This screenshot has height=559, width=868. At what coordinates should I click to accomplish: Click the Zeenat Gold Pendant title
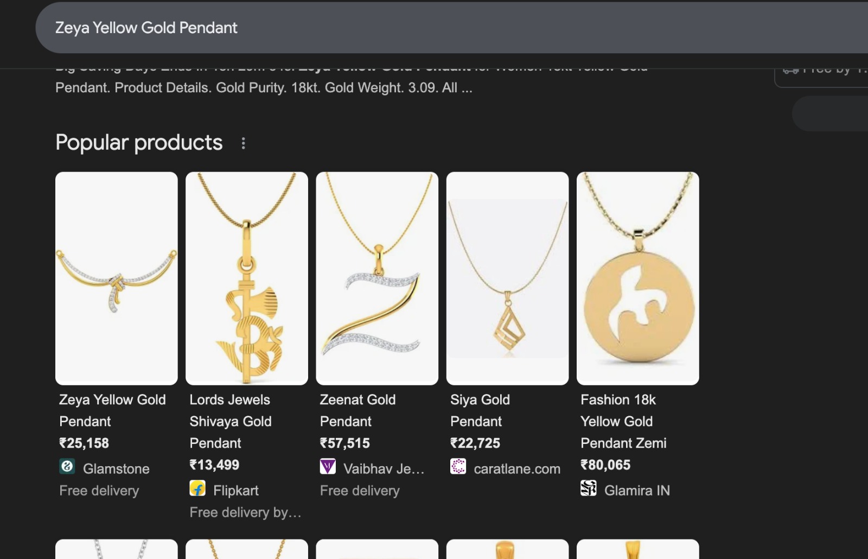tap(358, 410)
